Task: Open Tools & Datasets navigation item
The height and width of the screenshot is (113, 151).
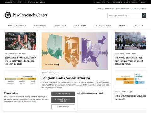Action: point(103,26)
